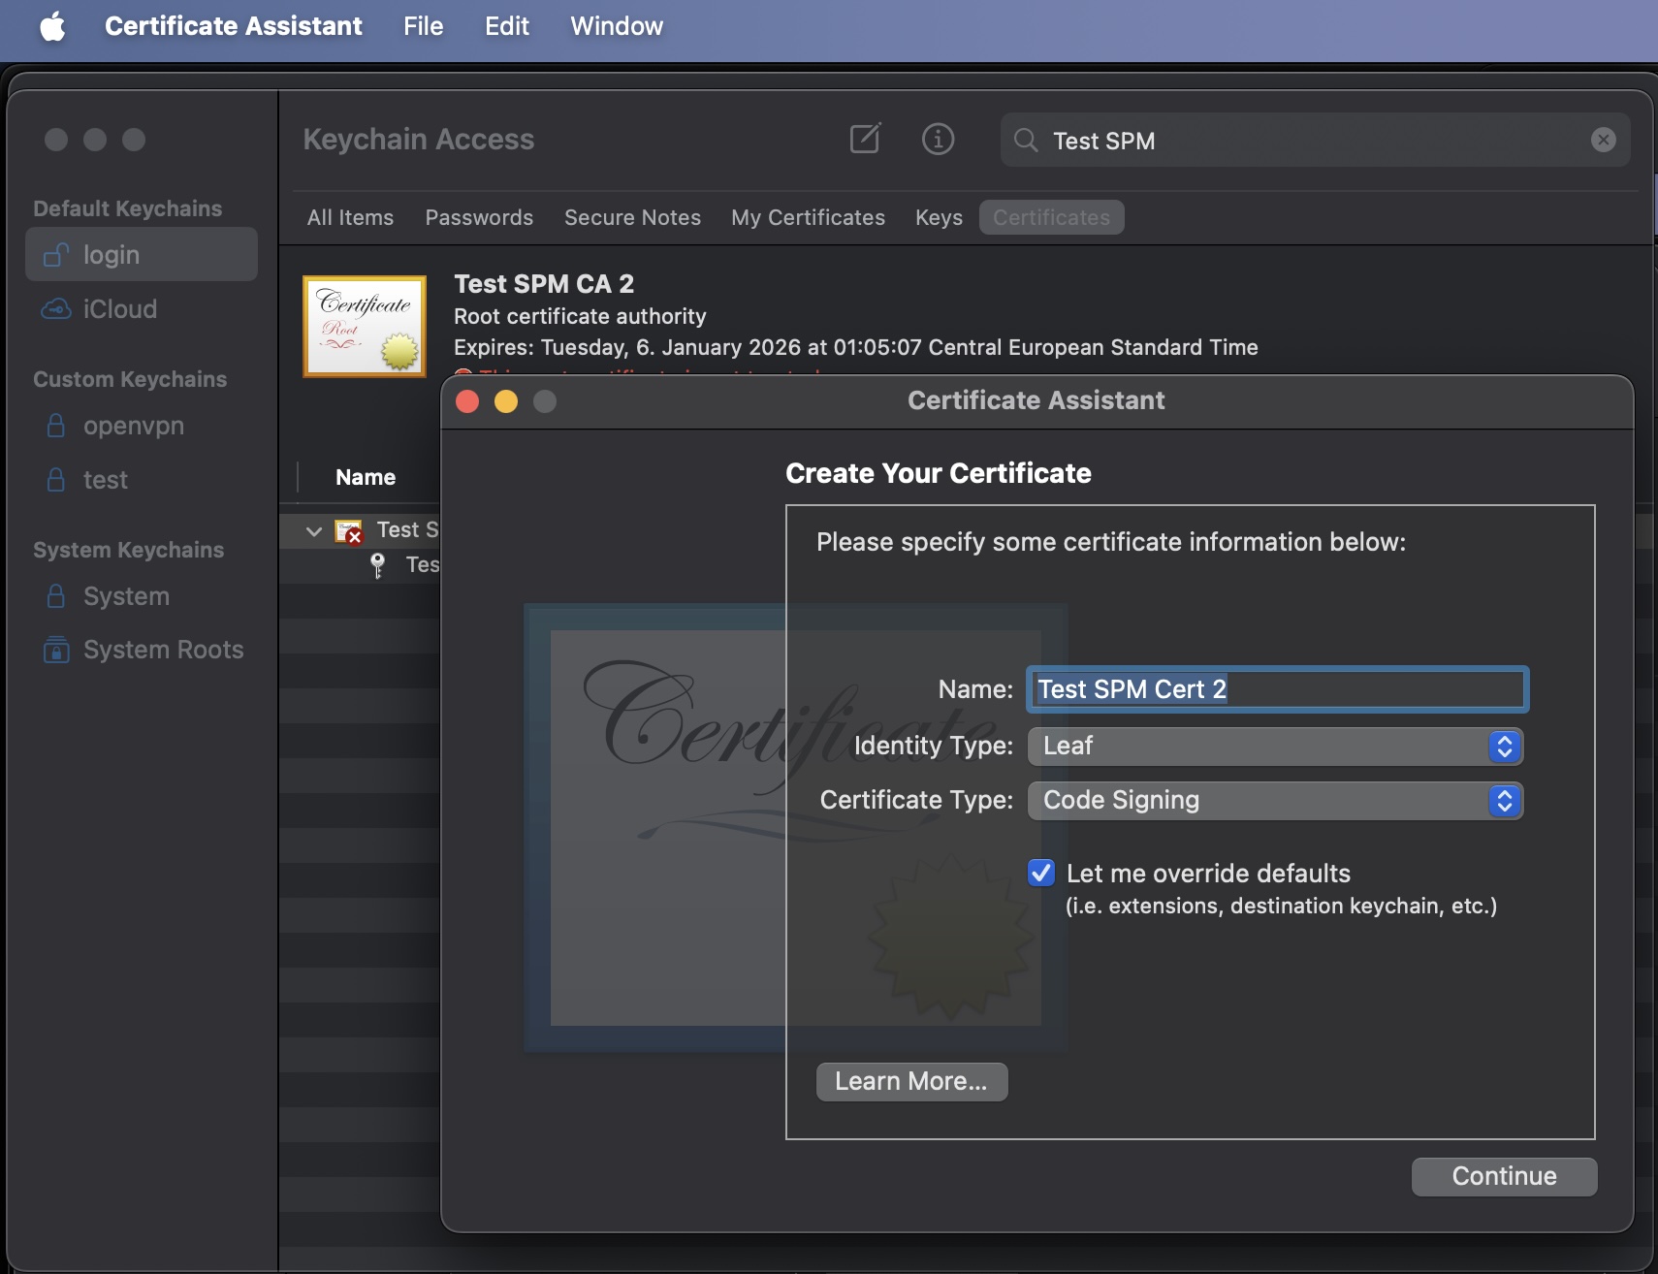Click the Test SPM CA 2 title
The width and height of the screenshot is (1658, 1274).
point(544,284)
